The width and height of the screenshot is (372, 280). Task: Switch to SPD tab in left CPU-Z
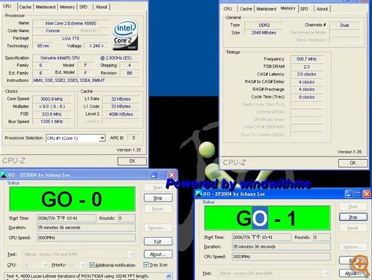click(x=84, y=7)
